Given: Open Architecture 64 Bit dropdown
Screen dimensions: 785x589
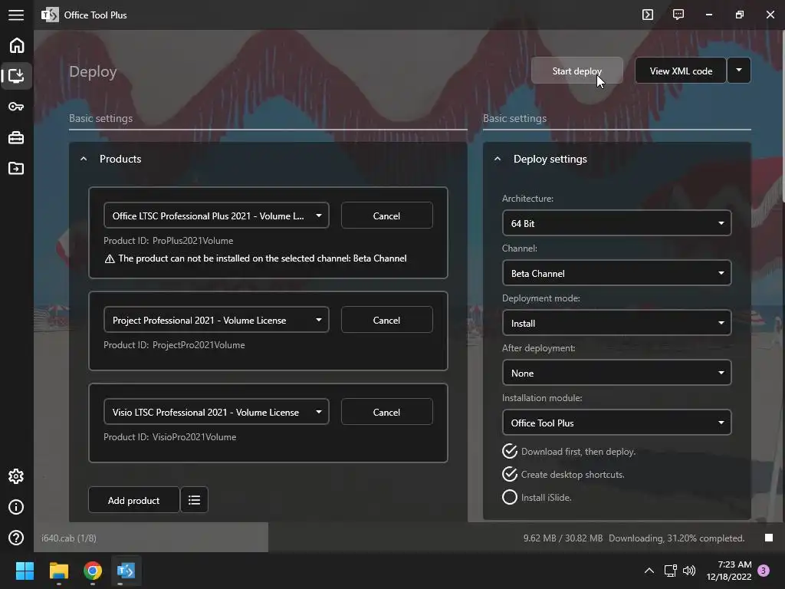Looking at the screenshot, I should (617, 223).
